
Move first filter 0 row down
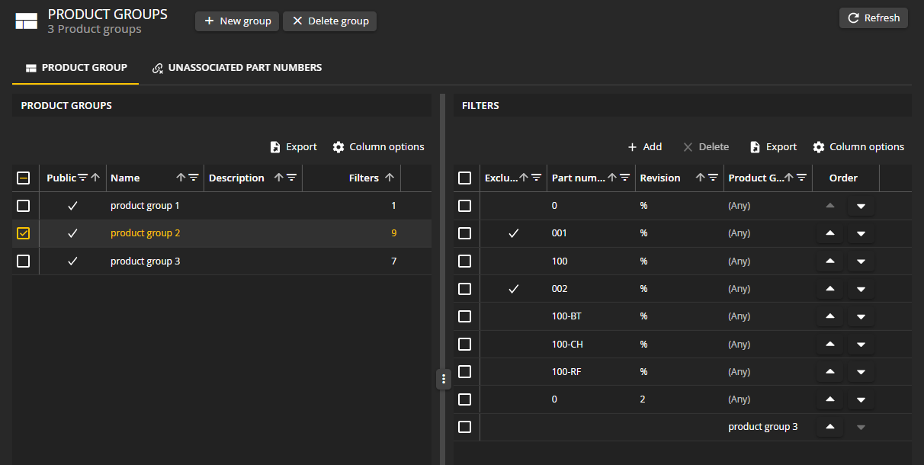tap(861, 206)
